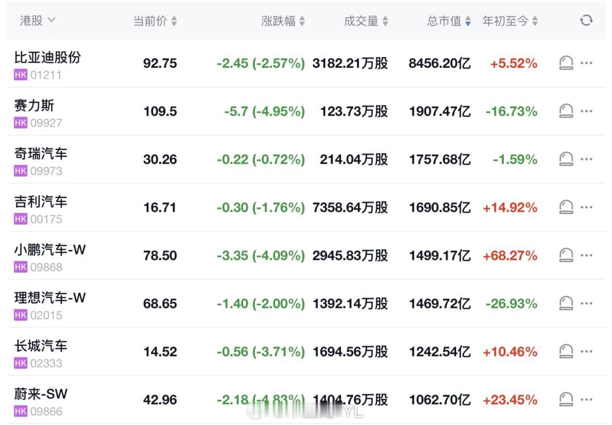This screenshot has width=612, height=425.
Task: Open more options for 长城汽车
Action: (586, 351)
